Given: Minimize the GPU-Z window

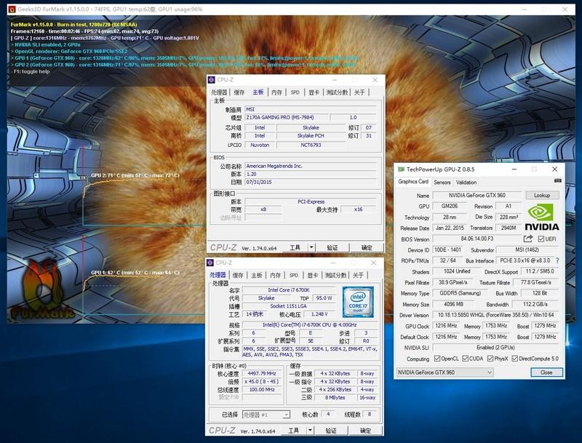Looking at the screenshot, I should coord(514,169).
